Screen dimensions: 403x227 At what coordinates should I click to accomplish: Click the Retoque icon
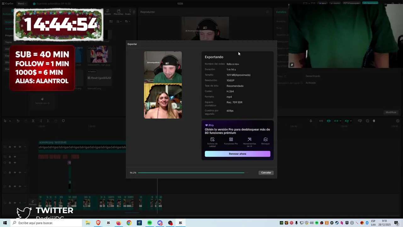265,139
